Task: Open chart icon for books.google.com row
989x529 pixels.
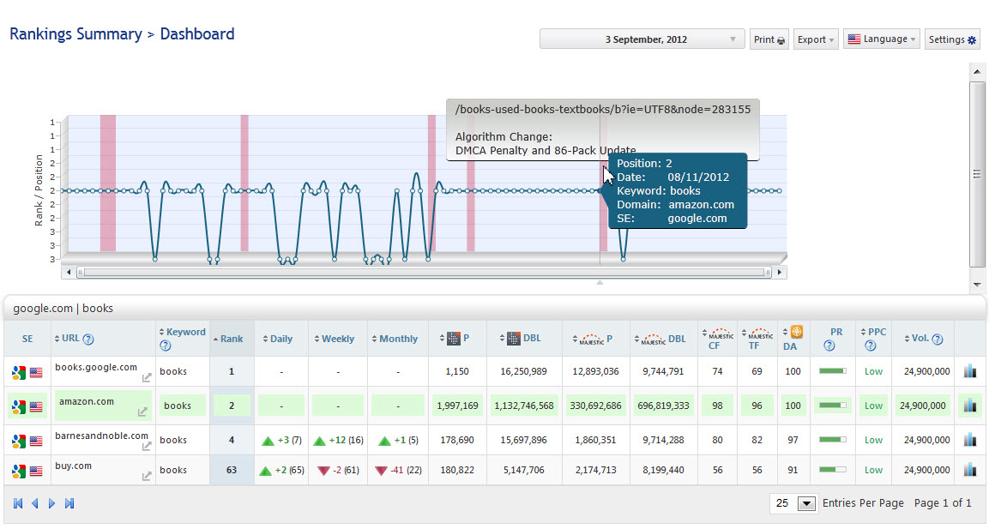Action: (x=969, y=371)
